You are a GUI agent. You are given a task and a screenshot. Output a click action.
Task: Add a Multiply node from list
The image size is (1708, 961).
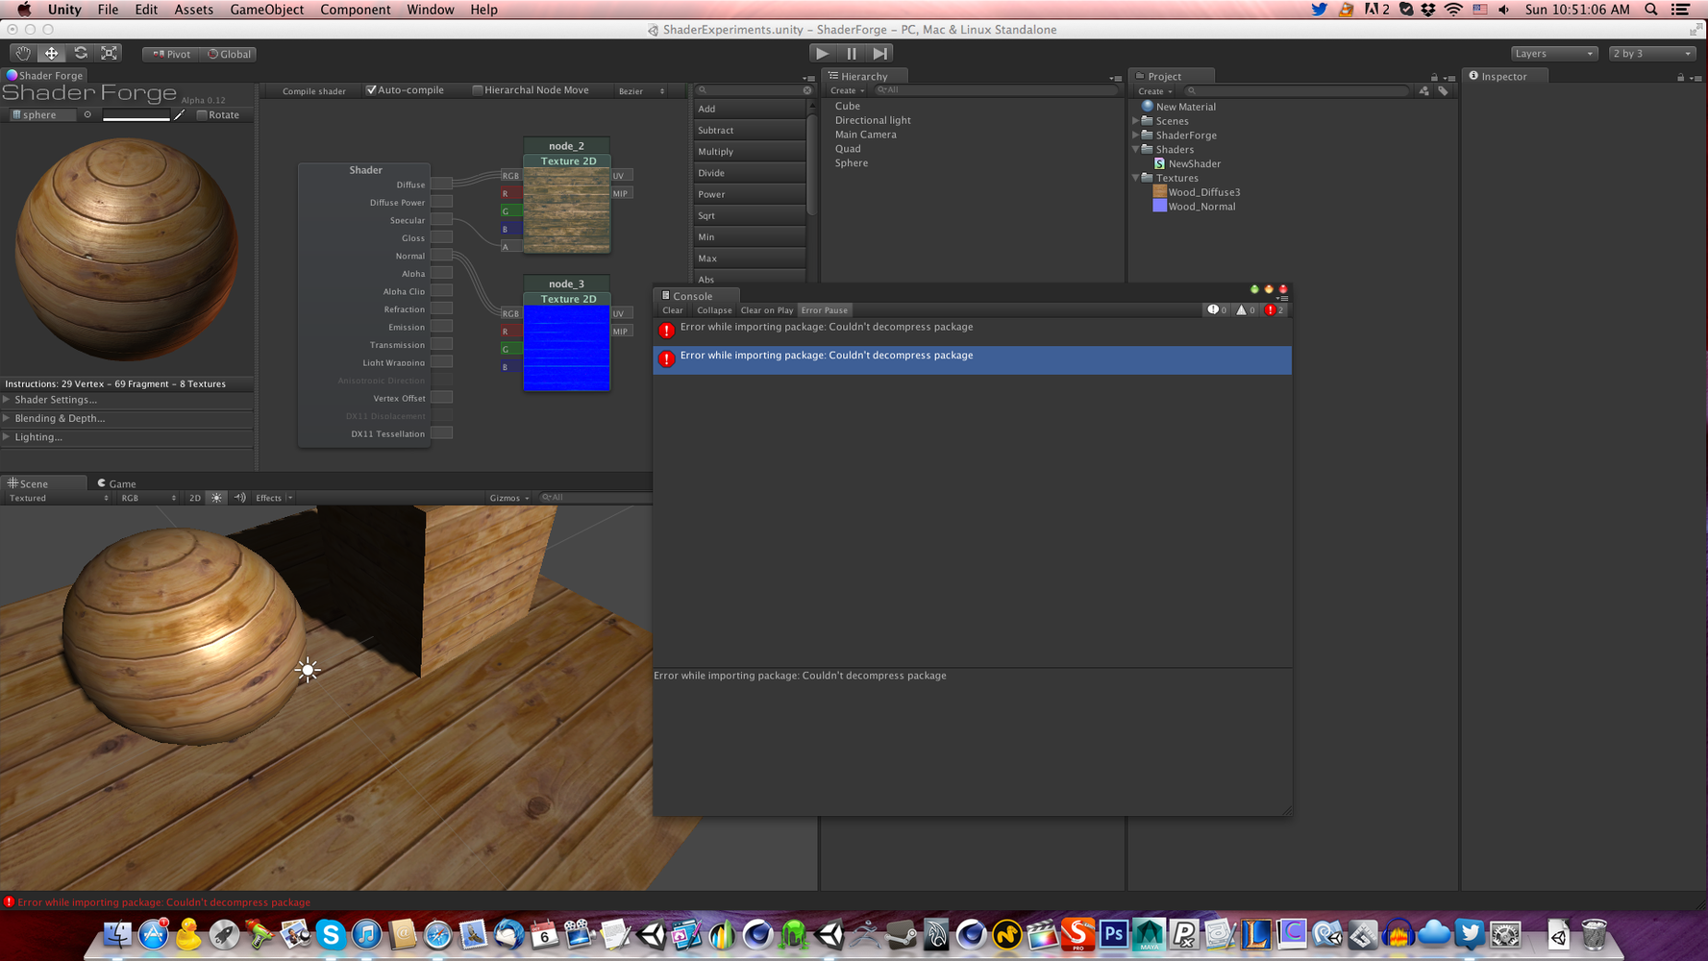click(x=749, y=152)
